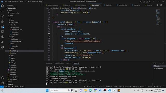This screenshot has height=93, width=166.
Task: Open the Windows Start menu
Action: 47,90
